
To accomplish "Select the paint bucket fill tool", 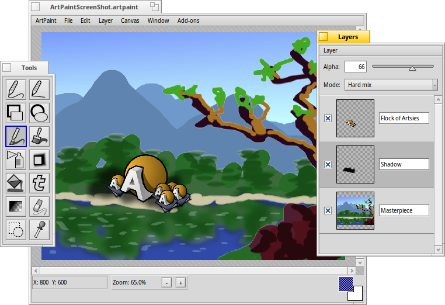I will 16,183.
